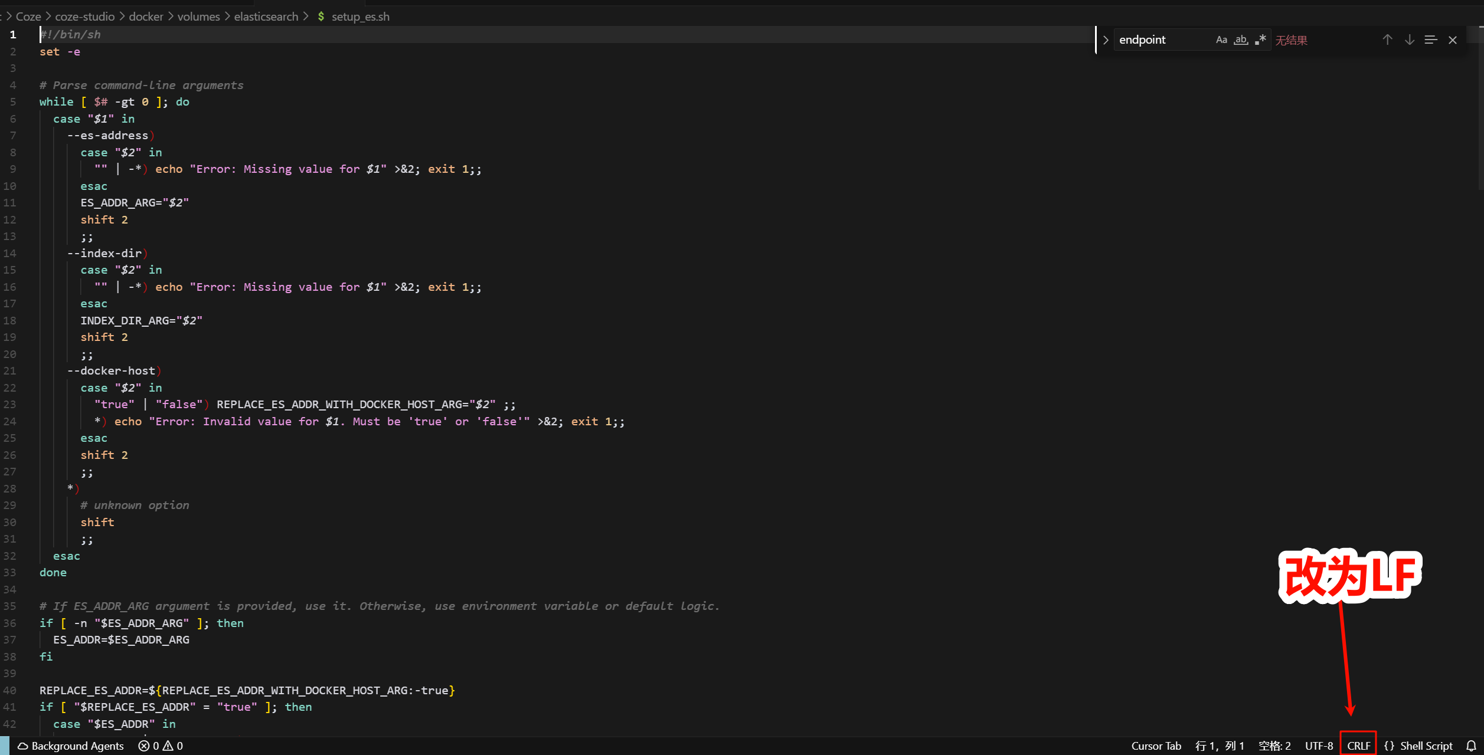
Task: Toggle find in selection filter
Action: pos(1430,40)
